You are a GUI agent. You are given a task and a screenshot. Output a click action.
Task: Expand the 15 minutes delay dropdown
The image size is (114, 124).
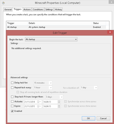coord(43,83)
